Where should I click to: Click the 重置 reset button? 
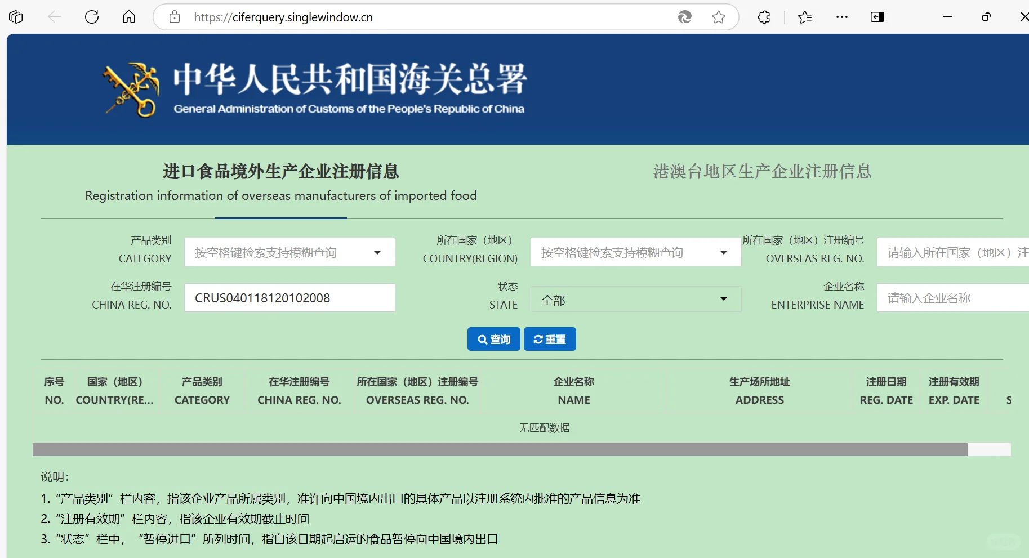tap(550, 339)
